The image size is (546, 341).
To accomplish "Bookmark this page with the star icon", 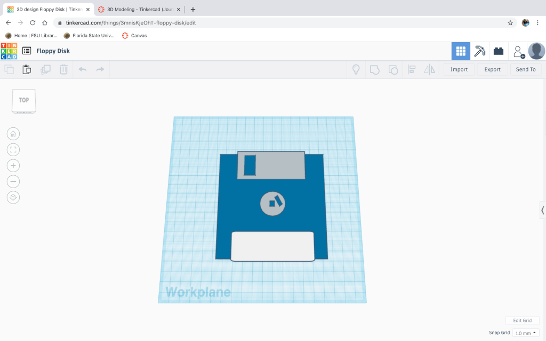I will (510, 23).
